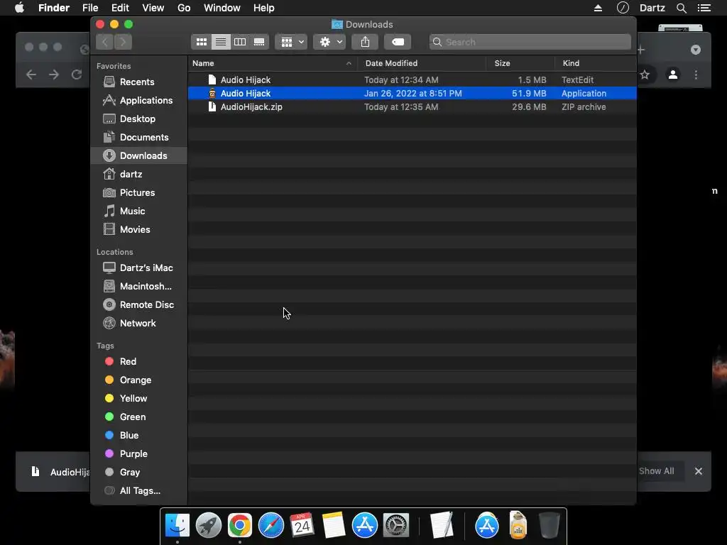Open the gear Action menu
This screenshot has height=545, width=727.
[x=329, y=42]
